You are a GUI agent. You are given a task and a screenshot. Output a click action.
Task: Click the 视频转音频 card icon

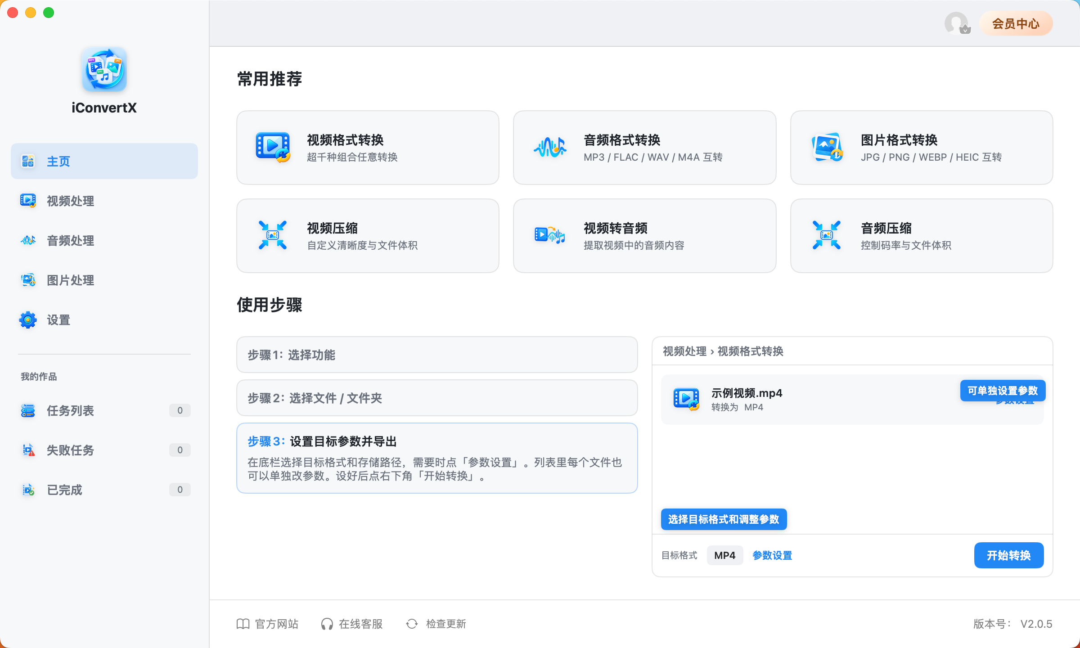tap(549, 235)
